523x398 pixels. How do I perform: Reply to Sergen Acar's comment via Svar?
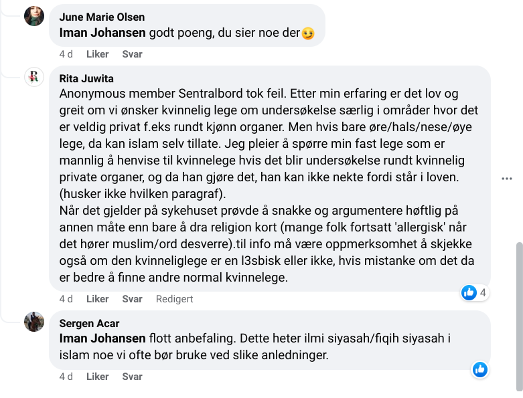coord(132,377)
